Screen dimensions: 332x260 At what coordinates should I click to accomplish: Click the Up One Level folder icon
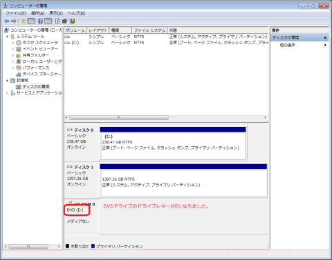24,21
